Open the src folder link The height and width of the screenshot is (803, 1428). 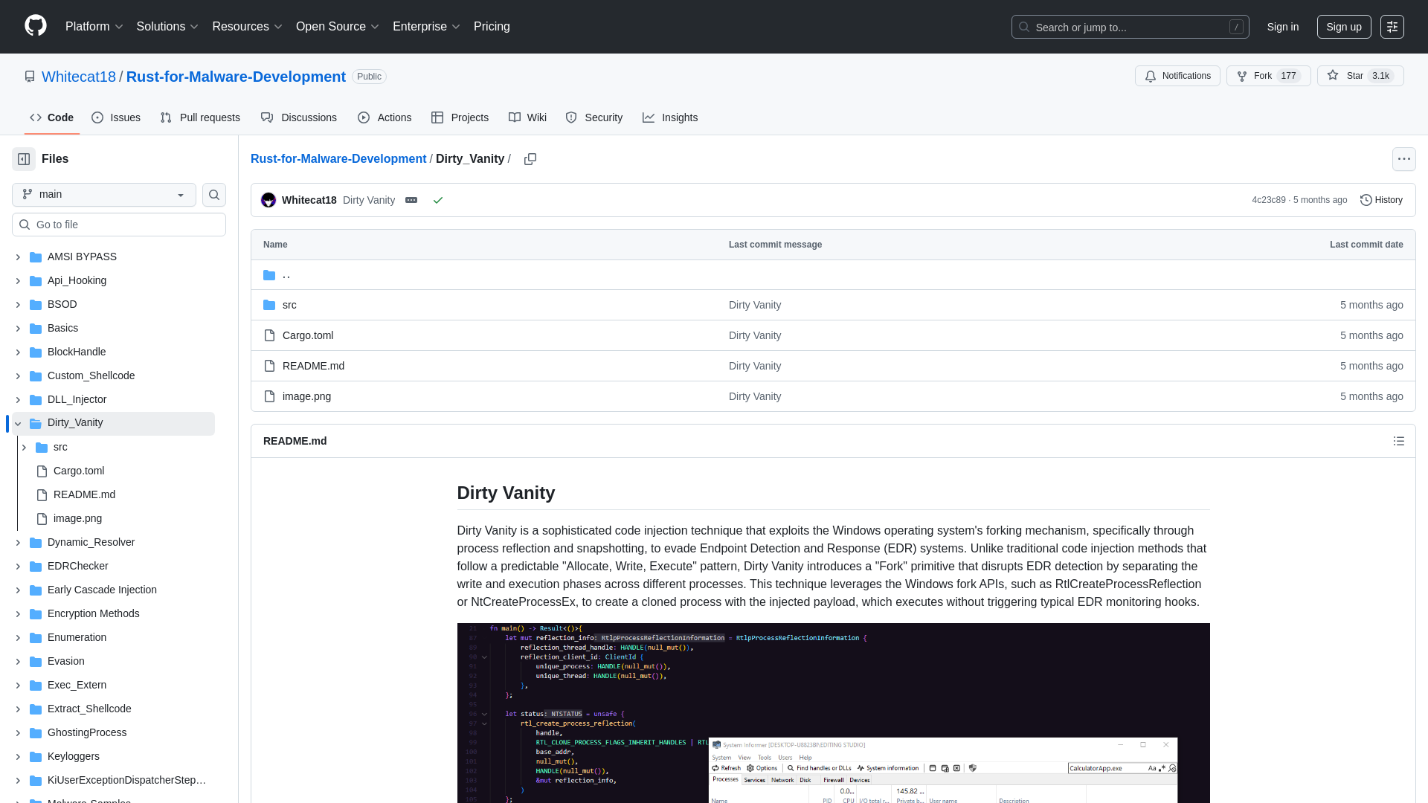click(x=289, y=305)
